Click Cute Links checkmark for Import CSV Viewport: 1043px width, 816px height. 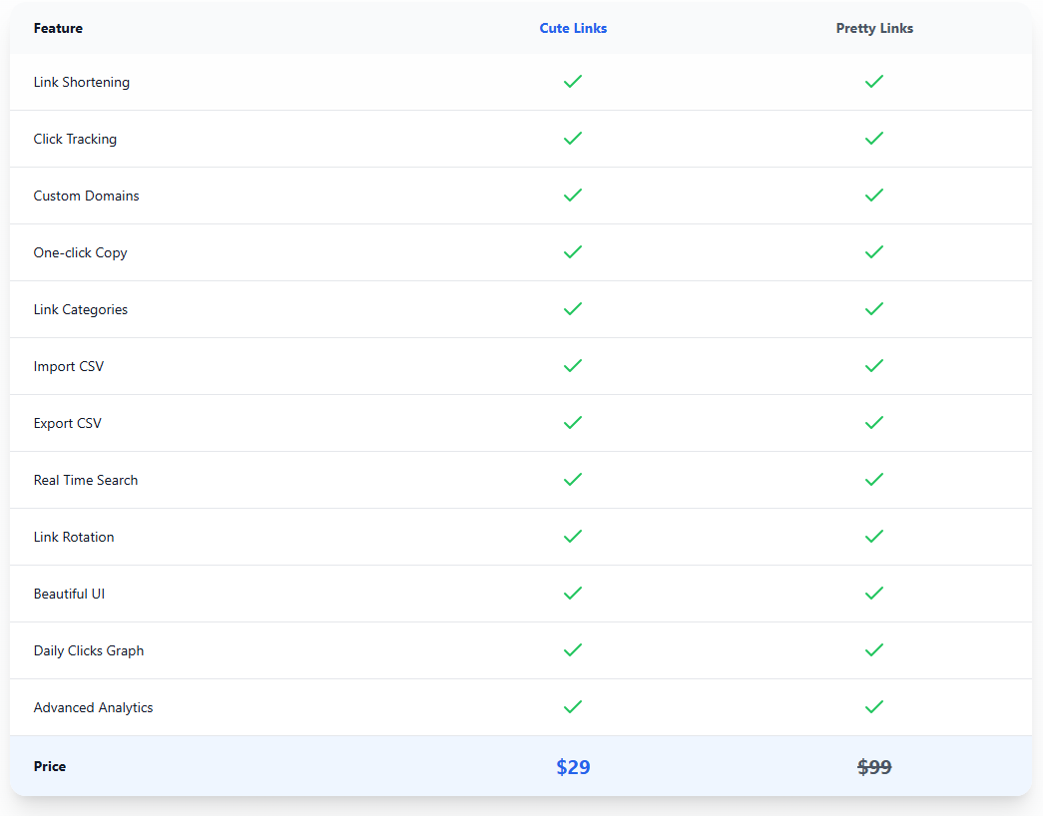(573, 366)
